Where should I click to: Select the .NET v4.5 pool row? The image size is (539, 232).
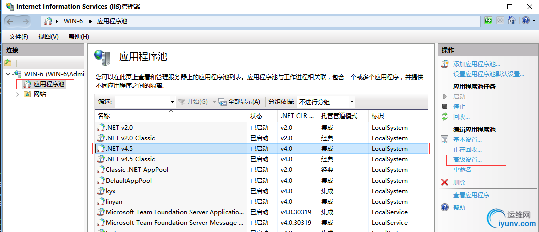click(261, 149)
